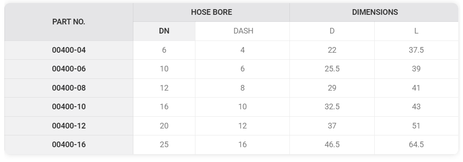This screenshot has width=463, height=162.
Task: Select the L value 51 cell
Action: coord(416,126)
